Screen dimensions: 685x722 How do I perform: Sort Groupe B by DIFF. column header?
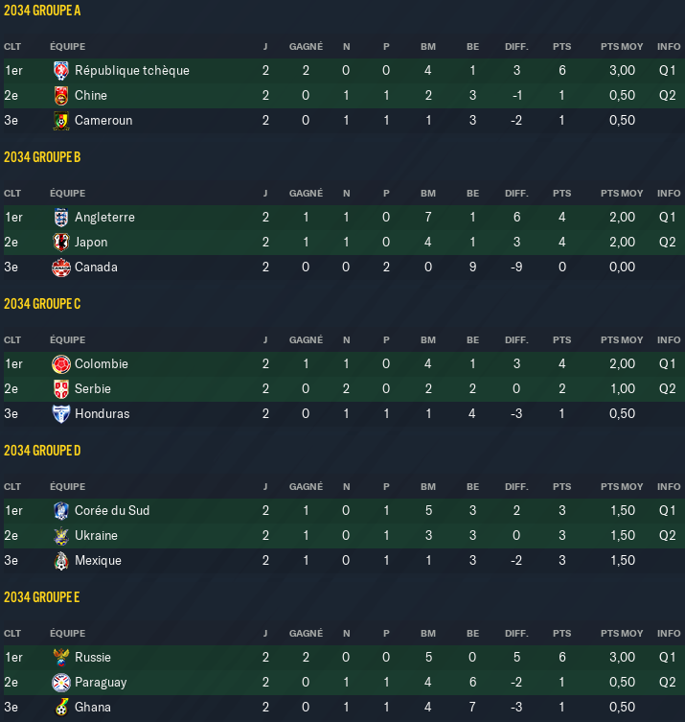coord(516,194)
